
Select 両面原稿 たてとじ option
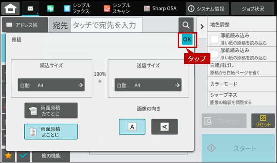click(51, 111)
